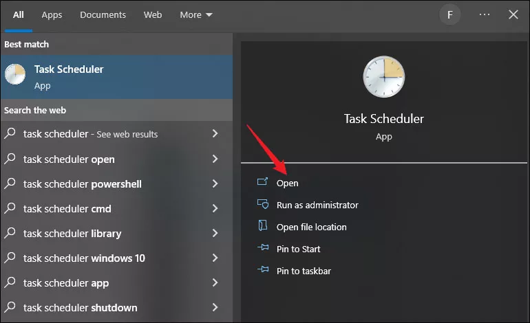This screenshot has height=323, width=530.
Task: Open the three-dots options menu
Action: 485,14
